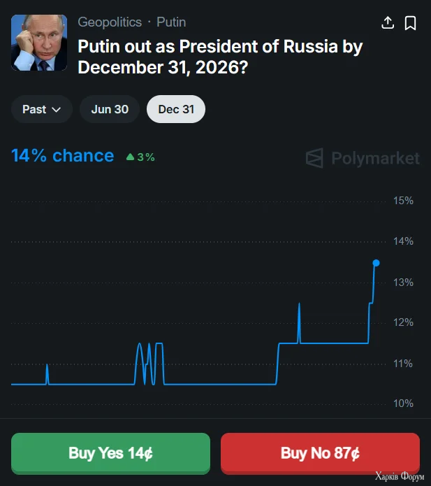Click the market question title
This screenshot has height=486, width=431.
click(220, 57)
